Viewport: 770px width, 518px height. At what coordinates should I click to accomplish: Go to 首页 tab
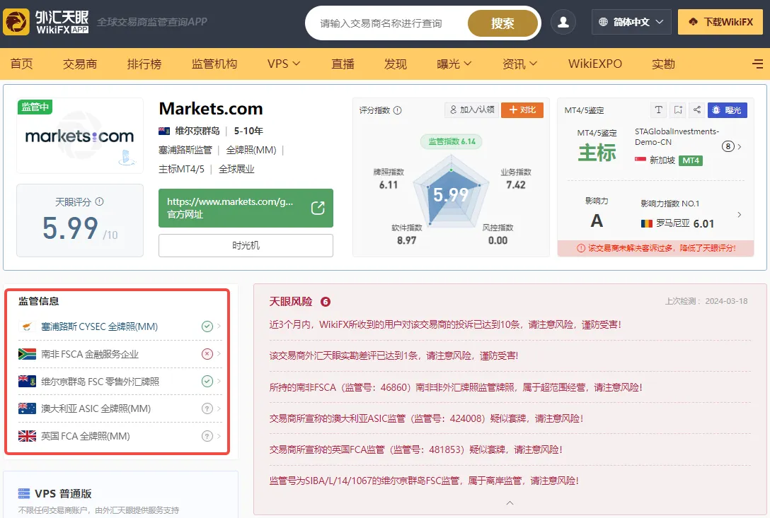click(22, 64)
